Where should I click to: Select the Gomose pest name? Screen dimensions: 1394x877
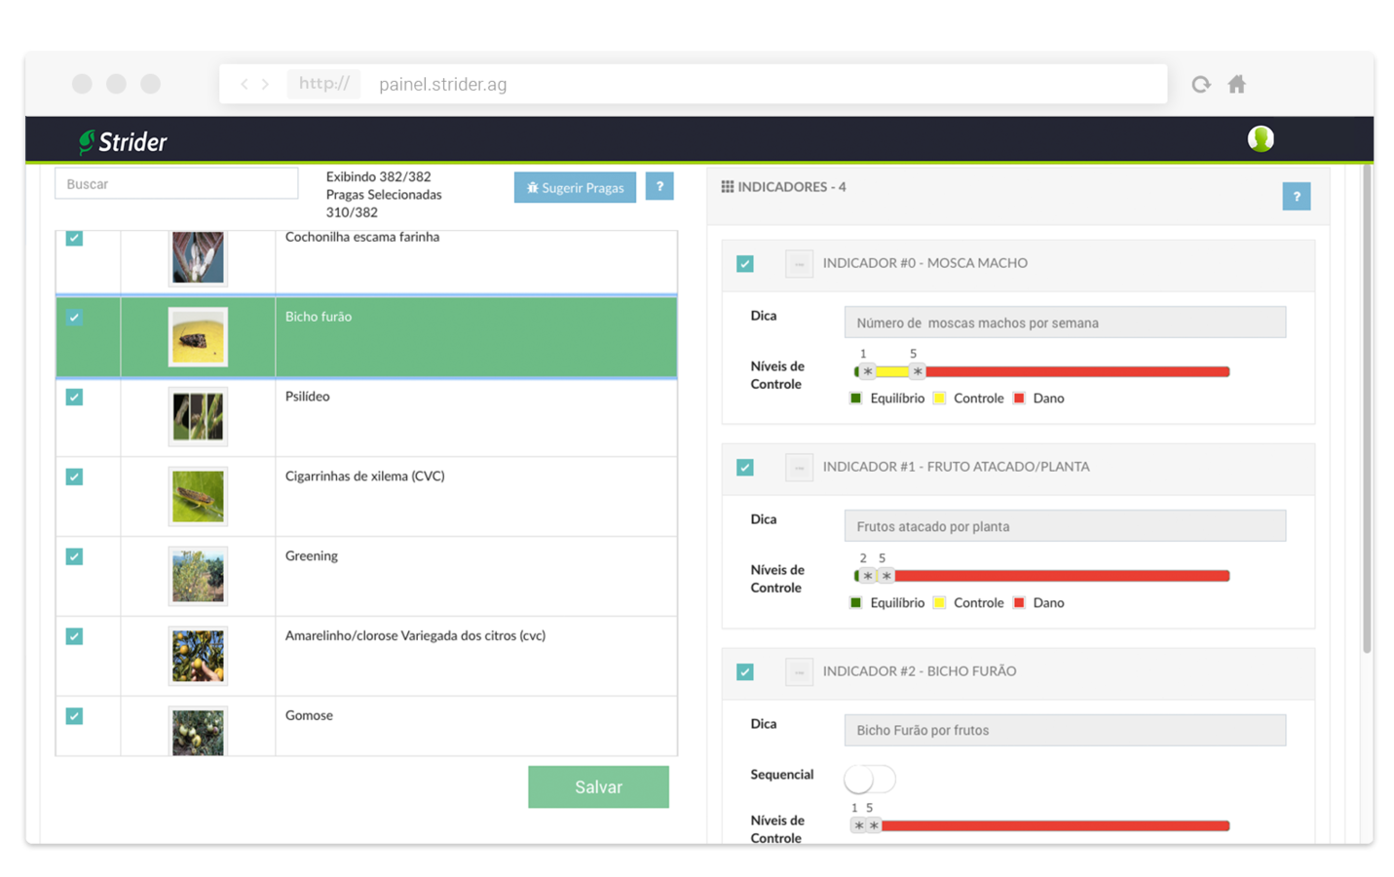(x=309, y=716)
